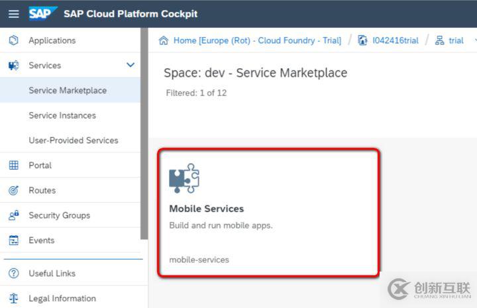This screenshot has width=477, height=308.
Task: Click the Services puzzle icon in sidebar
Action: click(x=13, y=66)
